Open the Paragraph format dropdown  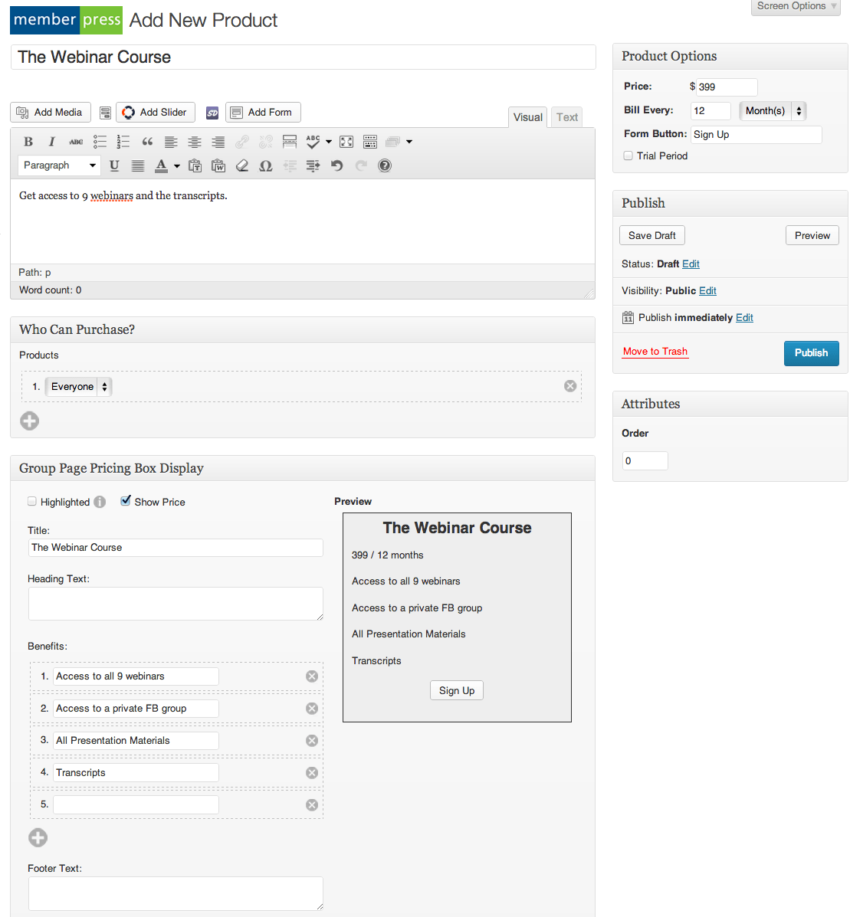(60, 165)
